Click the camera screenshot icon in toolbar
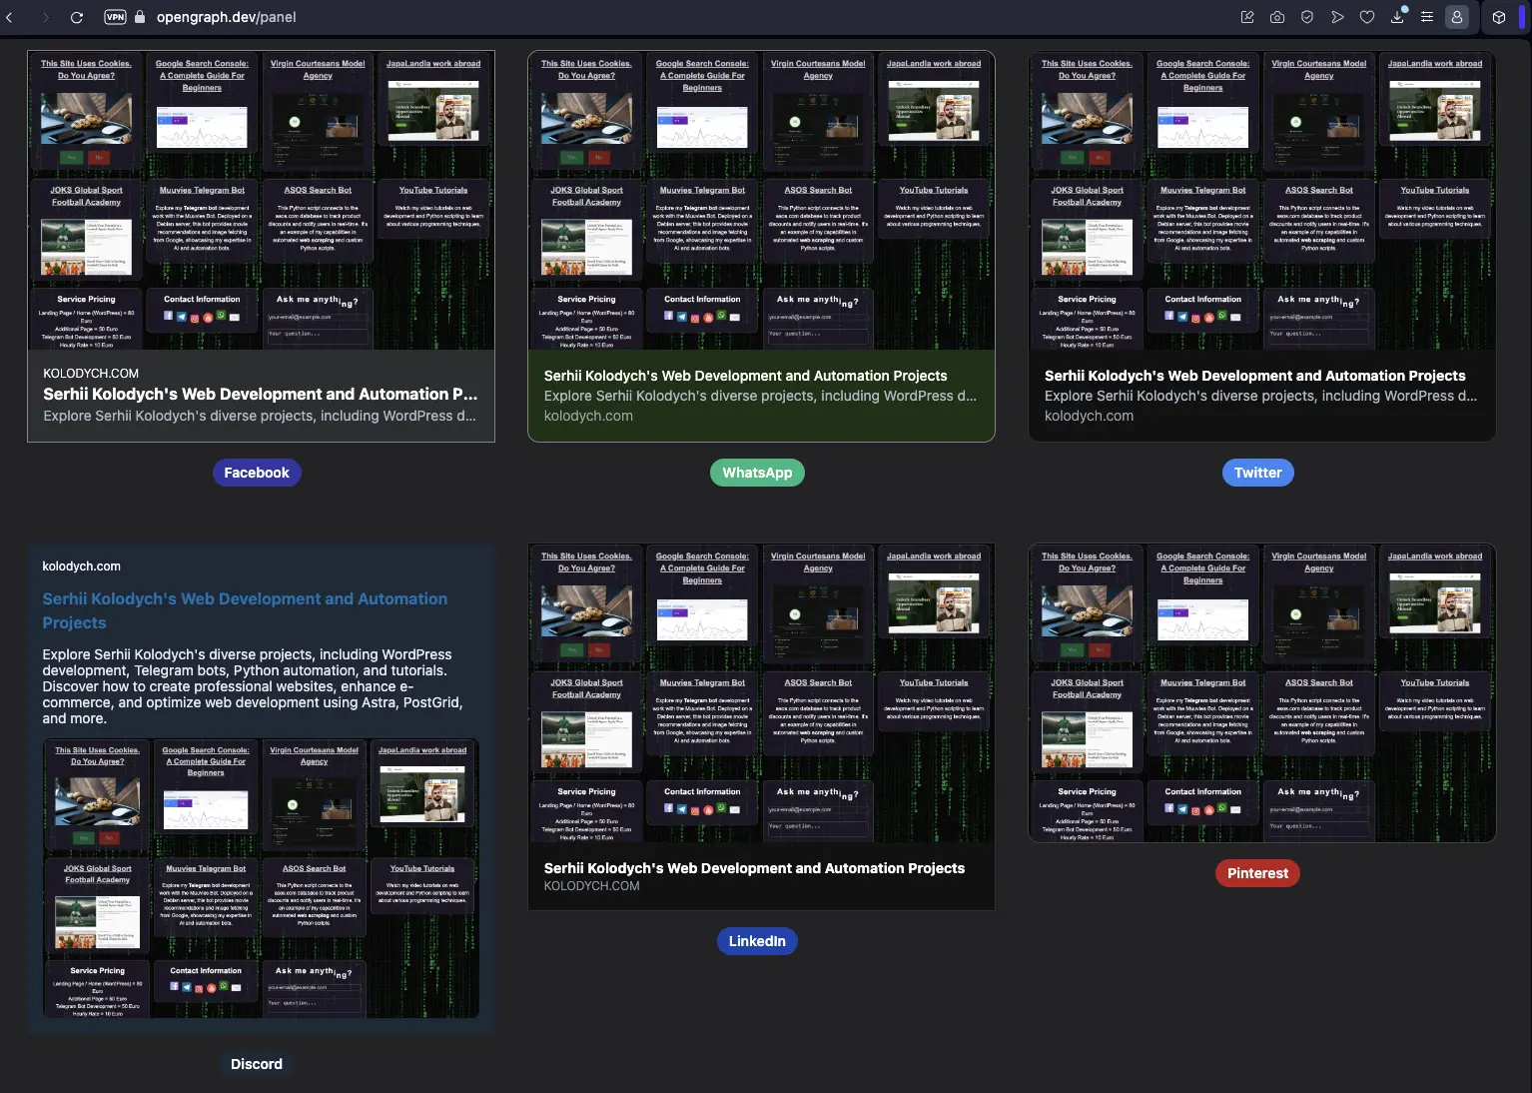 tap(1277, 17)
